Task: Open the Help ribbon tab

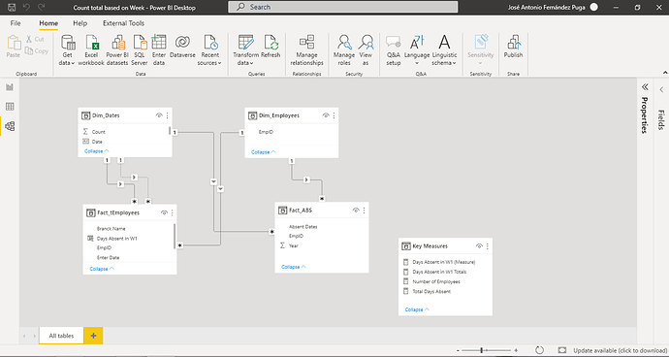Action: click(x=80, y=23)
